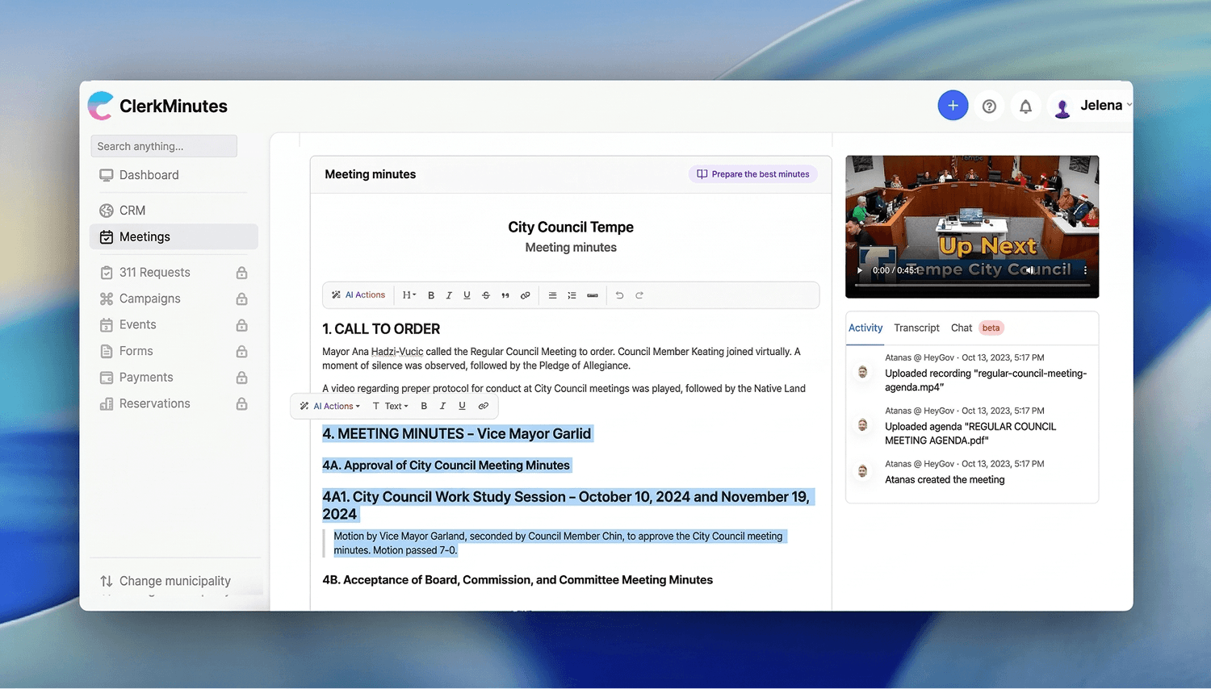
Task: Open AI Actions dropdown in floating toolbar
Action: click(x=330, y=406)
